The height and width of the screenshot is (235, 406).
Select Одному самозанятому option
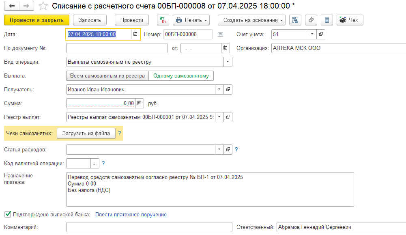pos(181,76)
